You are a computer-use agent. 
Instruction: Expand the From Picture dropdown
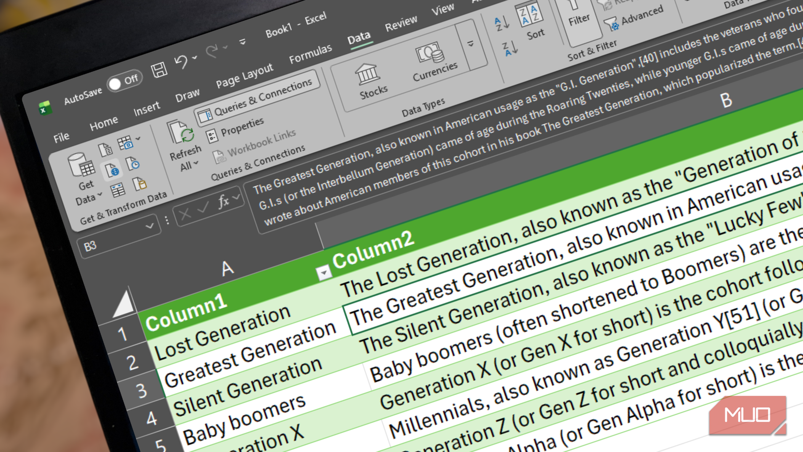pyautogui.click(x=138, y=139)
